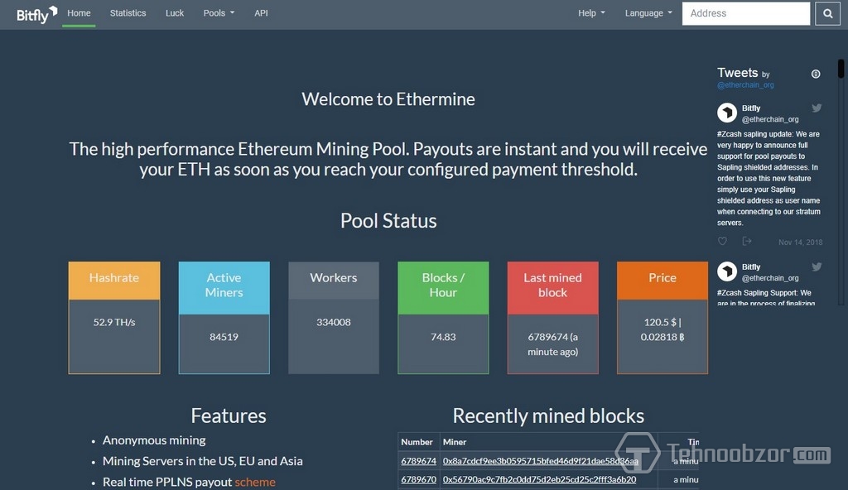
Task: Click Twitter bird icon on Zcash sapling update tweet
Action: point(817,108)
